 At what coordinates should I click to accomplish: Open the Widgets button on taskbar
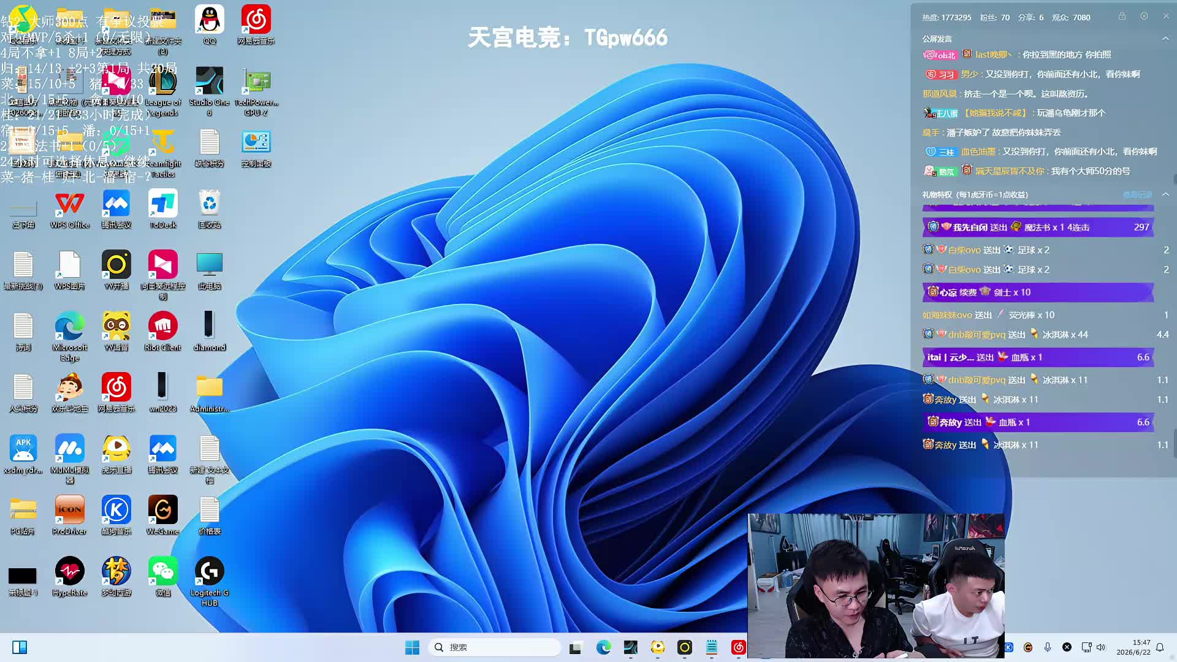[x=20, y=647]
